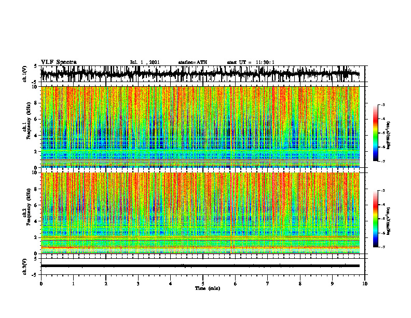The width and height of the screenshot is (411, 318).
Task: Click the time-axis tick label "8"
Action: (300, 284)
